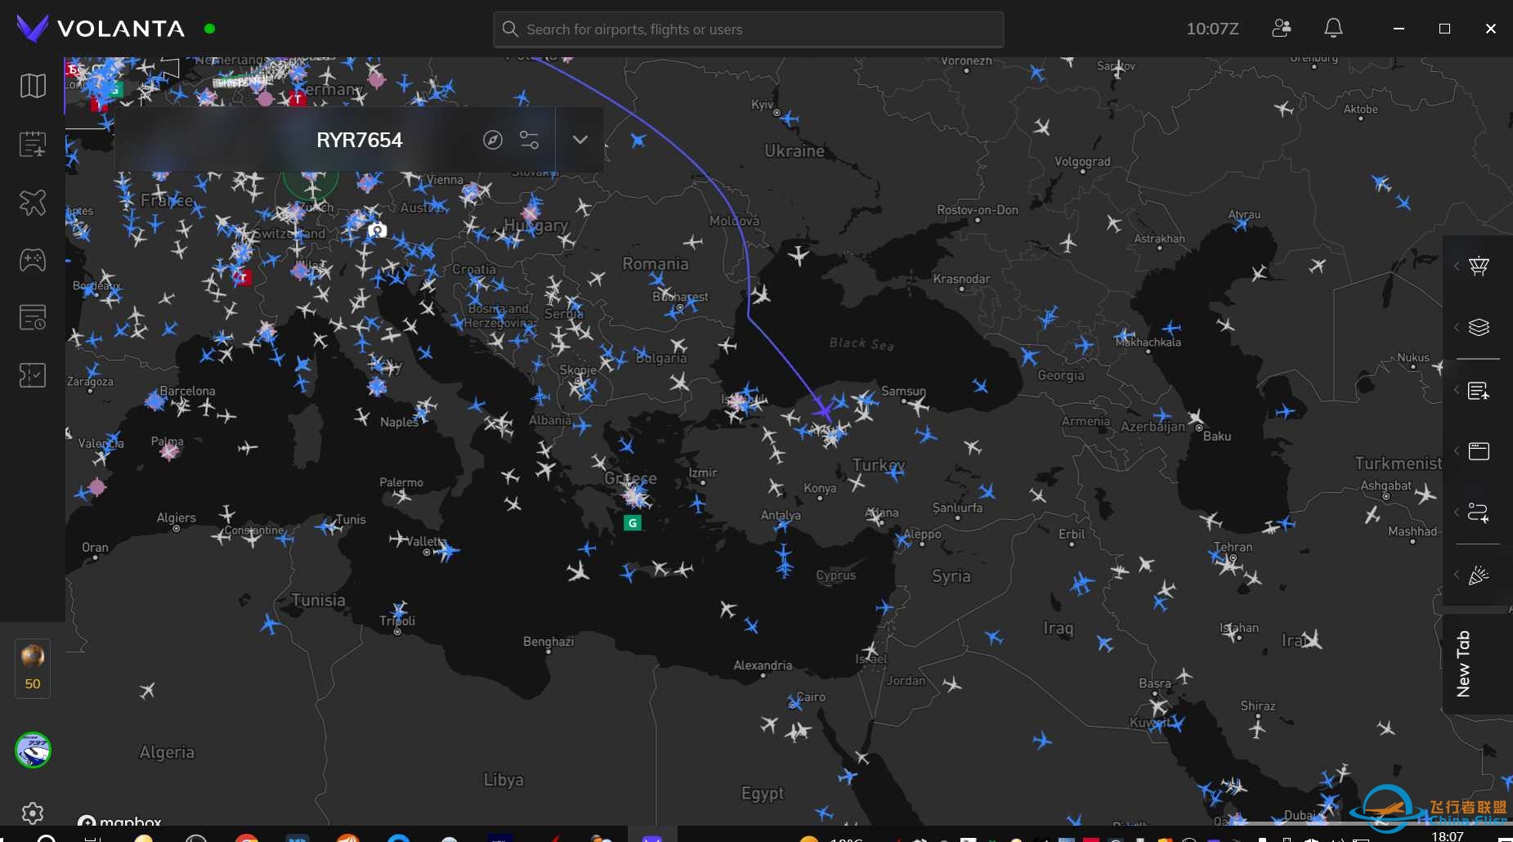Expand the ATC control tower panel
Screen dimensions: 1513x842
click(x=1478, y=266)
